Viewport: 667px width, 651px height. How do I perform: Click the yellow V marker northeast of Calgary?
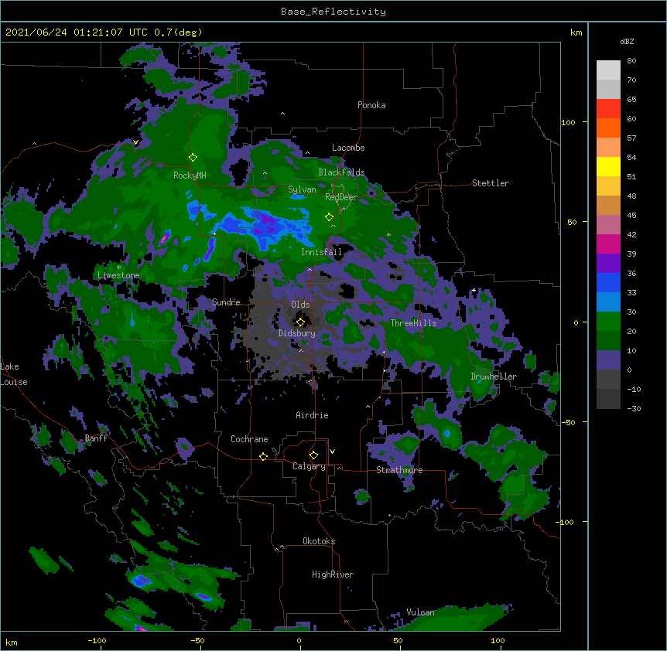[x=332, y=452]
